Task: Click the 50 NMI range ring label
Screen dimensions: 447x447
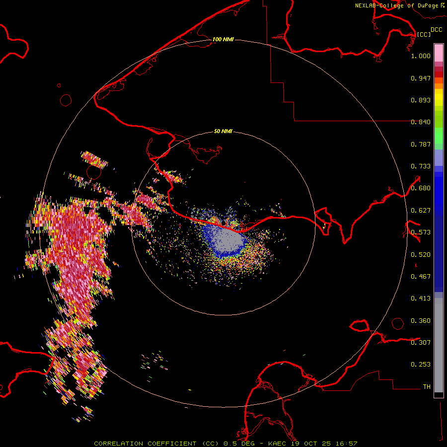Action: pos(223,131)
